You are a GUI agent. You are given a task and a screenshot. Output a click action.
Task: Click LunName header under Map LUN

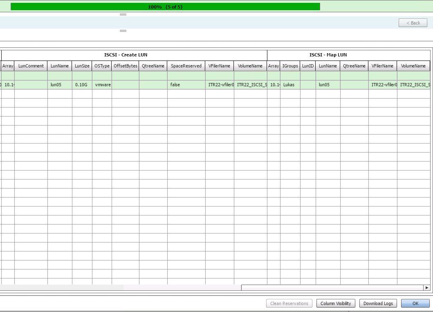[328, 66]
